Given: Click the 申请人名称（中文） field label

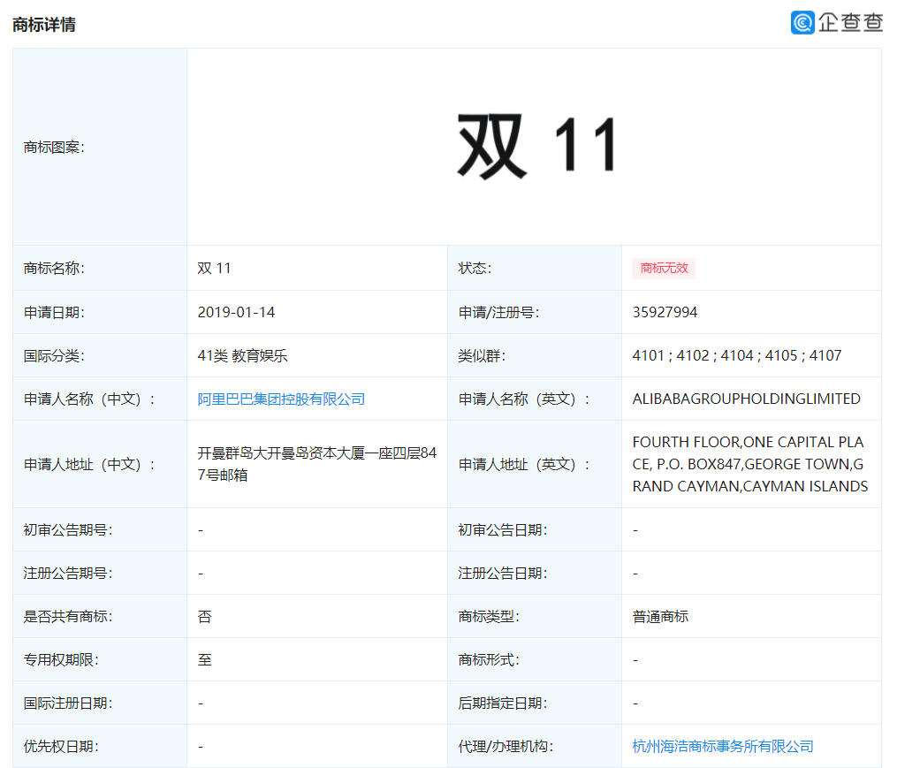Looking at the screenshot, I should click(89, 399).
